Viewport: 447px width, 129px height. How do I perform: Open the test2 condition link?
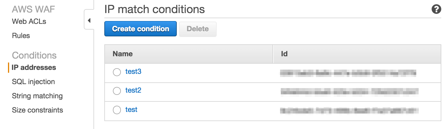(x=133, y=90)
